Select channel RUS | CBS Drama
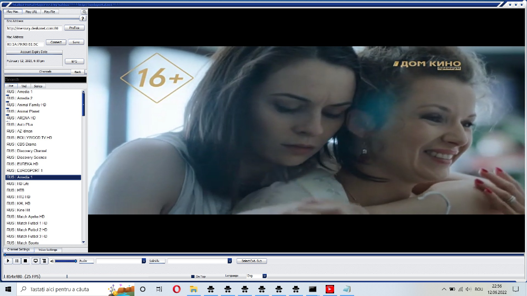 coord(43,144)
